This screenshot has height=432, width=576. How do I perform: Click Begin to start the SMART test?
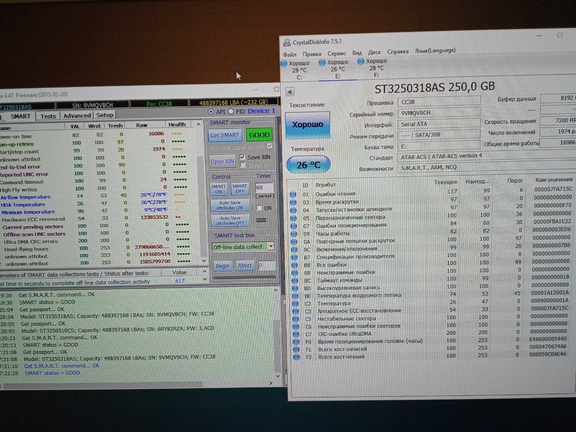tap(224, 265)
